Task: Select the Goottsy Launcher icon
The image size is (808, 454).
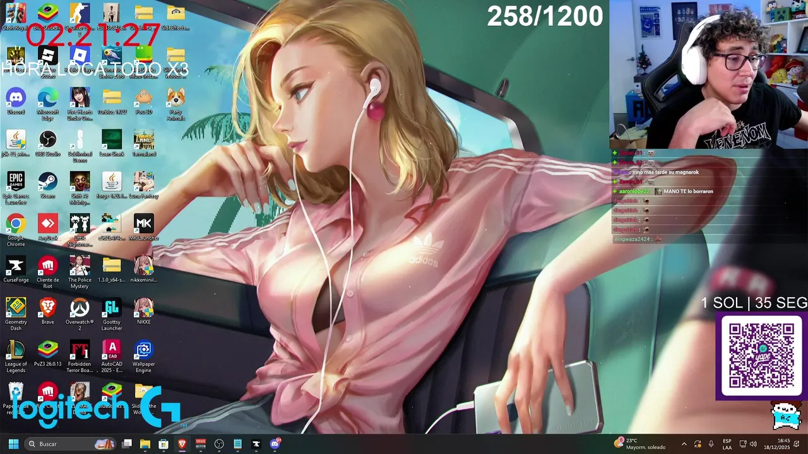Action: 112,314
